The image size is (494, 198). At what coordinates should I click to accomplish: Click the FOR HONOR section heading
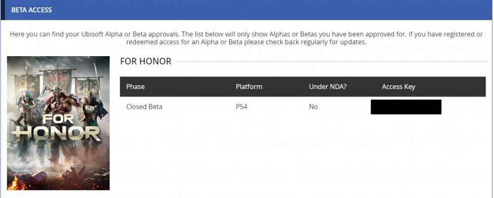tap(146, 61)
